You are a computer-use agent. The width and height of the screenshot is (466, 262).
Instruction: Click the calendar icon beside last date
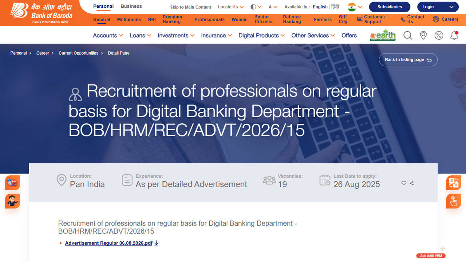click(325, 180)
